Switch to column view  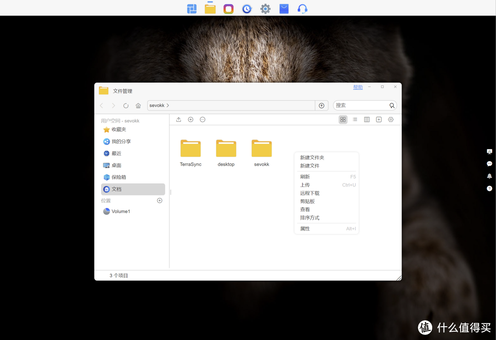[367, 119]
